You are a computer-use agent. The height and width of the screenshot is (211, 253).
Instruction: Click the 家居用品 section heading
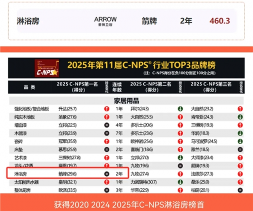pos(126,101)
